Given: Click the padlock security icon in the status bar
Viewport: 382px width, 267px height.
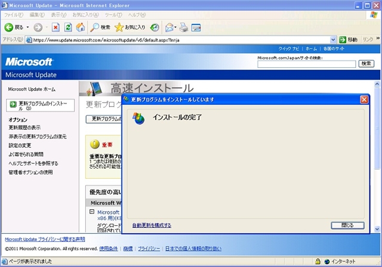Looking at the screenshot, I should (x=318, y=262).
